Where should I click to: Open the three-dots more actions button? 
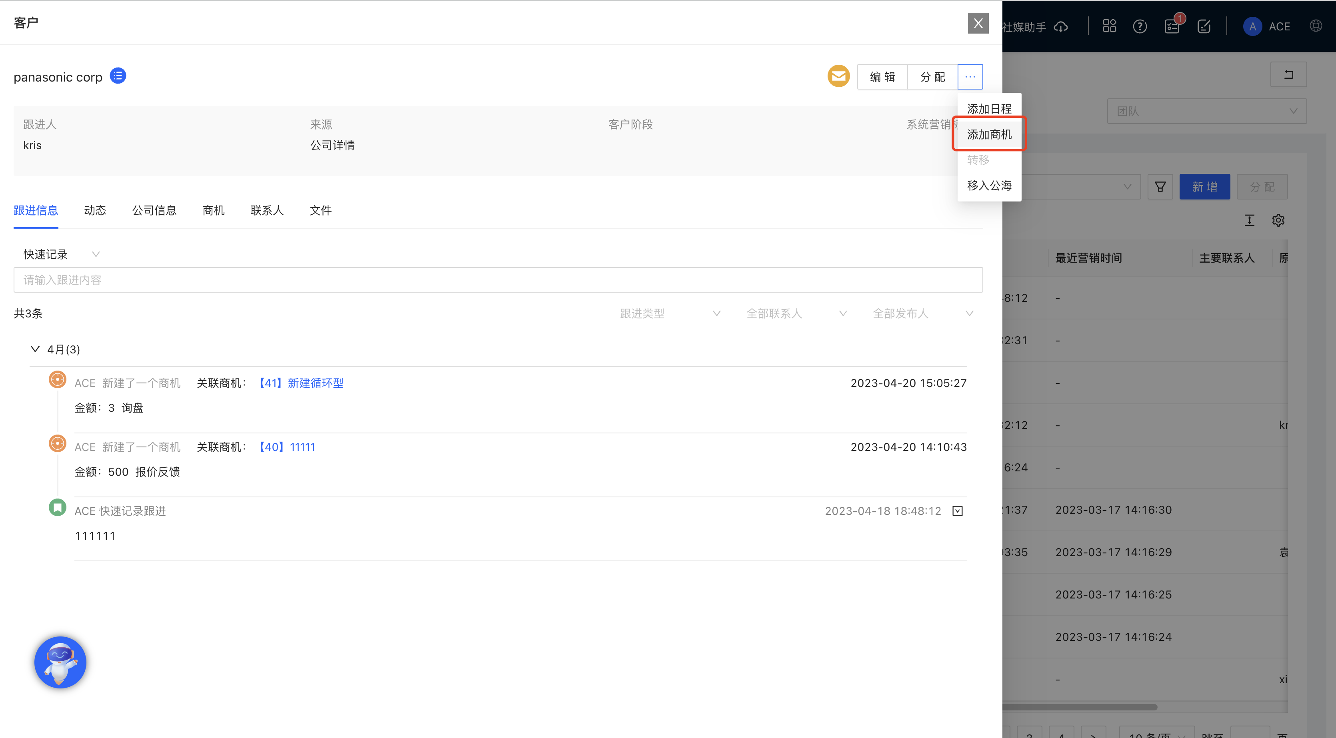coord(970,77)
